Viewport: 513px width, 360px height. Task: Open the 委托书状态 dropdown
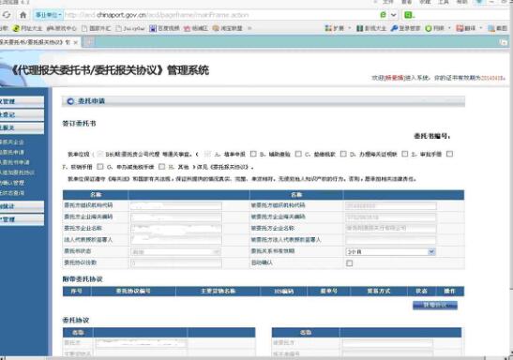(x=176, y=252)
